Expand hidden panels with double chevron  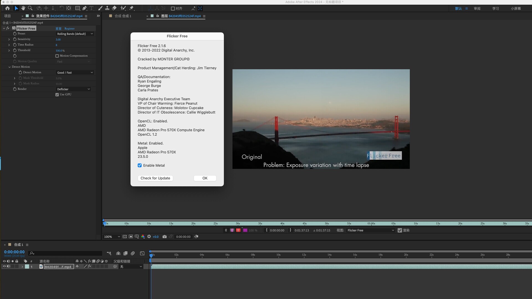click(x=98, y=16)
